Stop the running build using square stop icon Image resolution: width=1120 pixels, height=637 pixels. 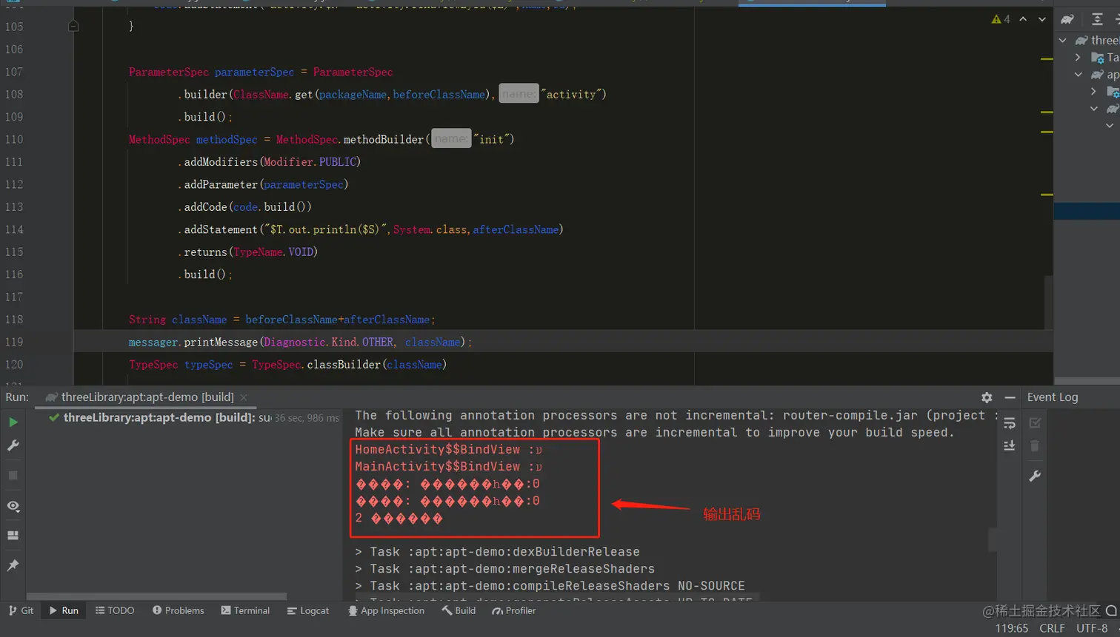coord(13,475)
